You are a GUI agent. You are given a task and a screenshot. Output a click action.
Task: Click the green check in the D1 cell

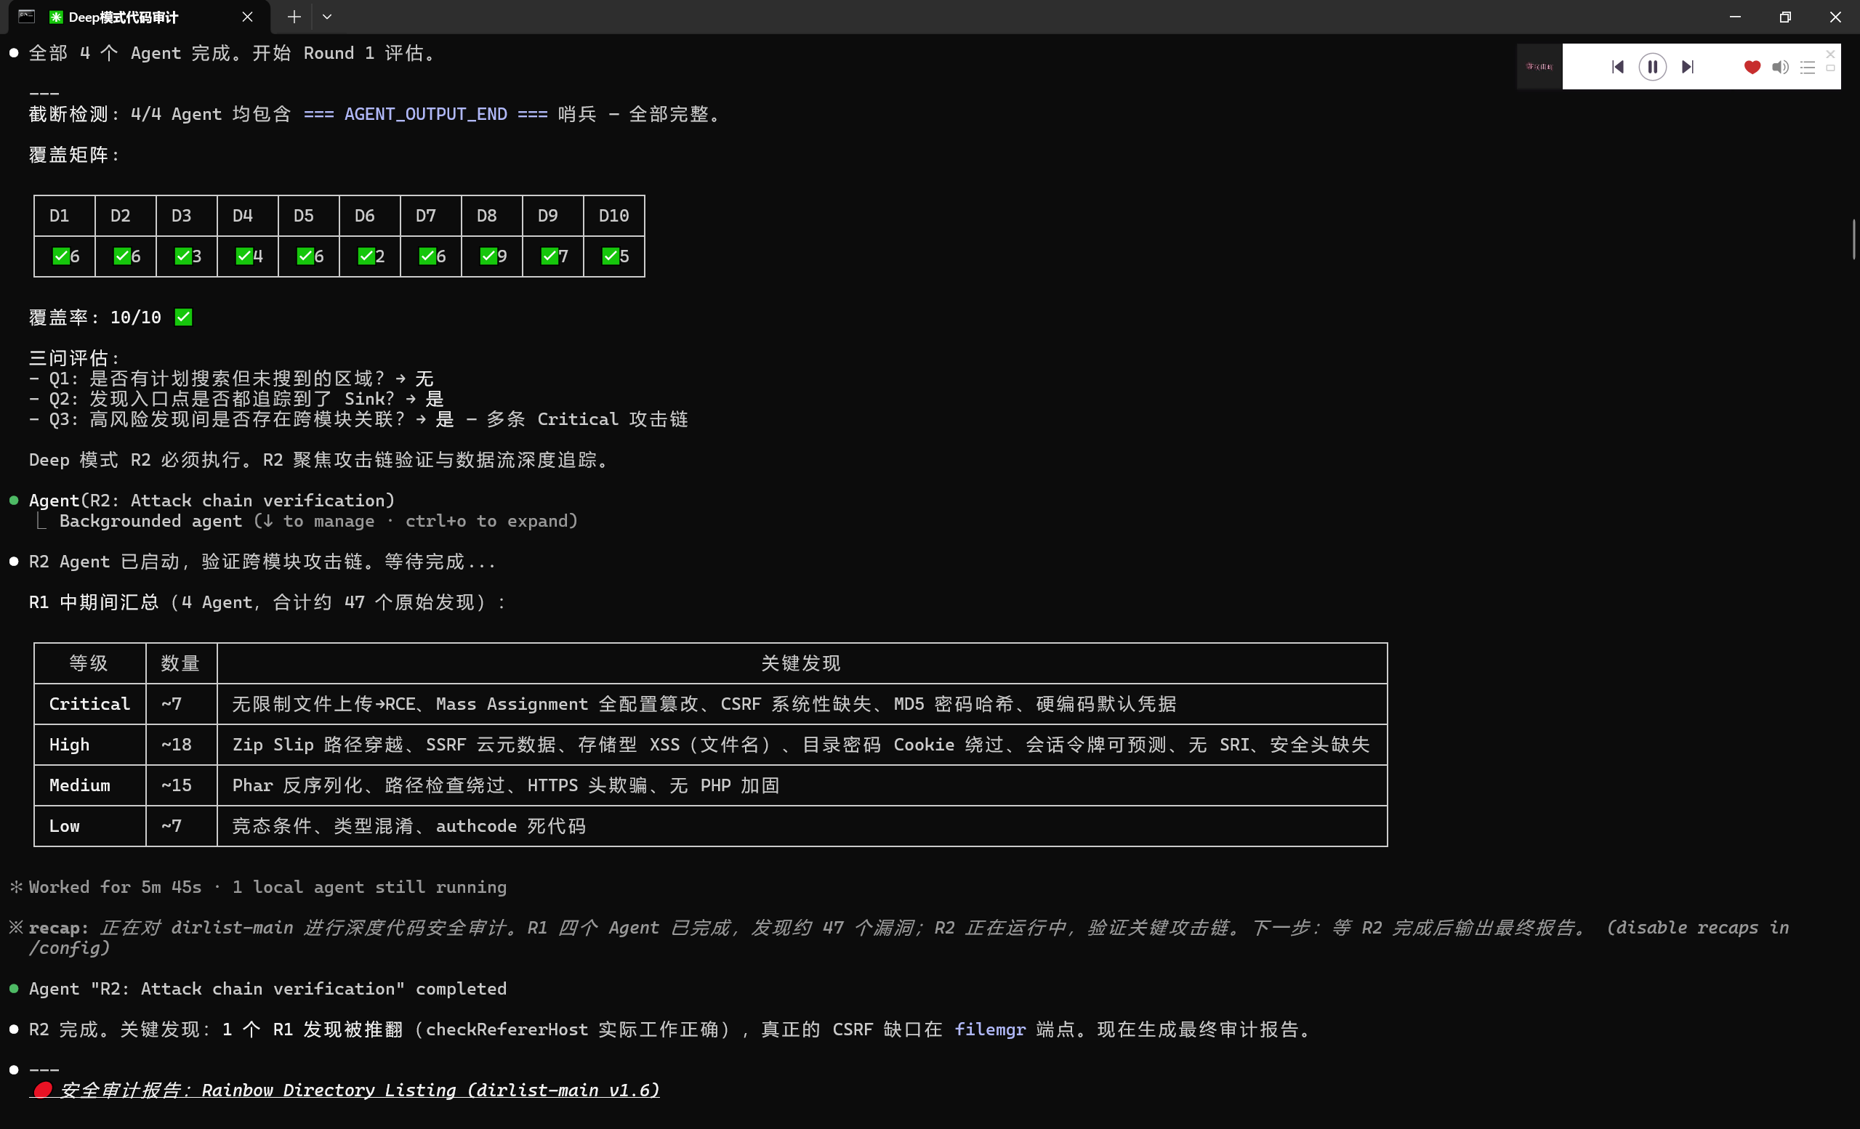[x=61, y=256]
